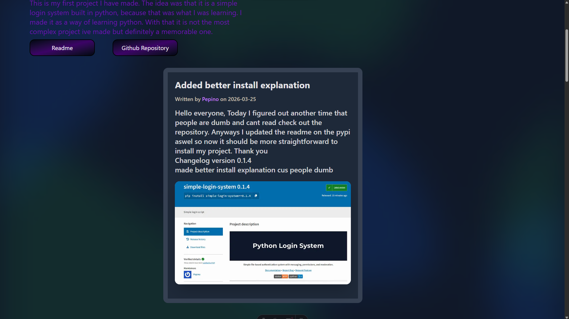Click the 'Hello everyone, Today I figured out' paragraph
This screenshot has width=569, height=319.
(263, 132)
